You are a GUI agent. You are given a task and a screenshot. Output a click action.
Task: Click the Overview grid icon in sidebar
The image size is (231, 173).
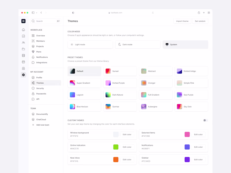33,35
